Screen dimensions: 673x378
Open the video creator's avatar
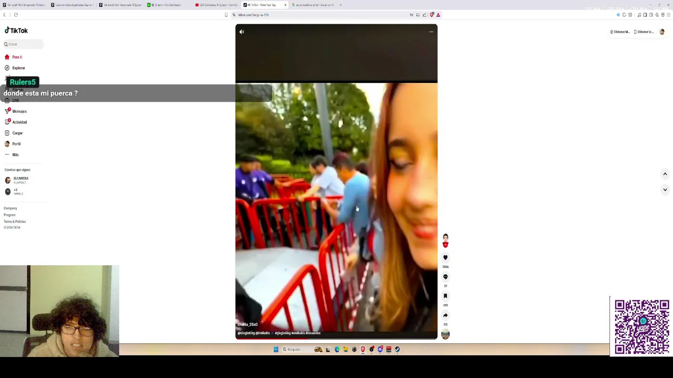click(445, 239)
